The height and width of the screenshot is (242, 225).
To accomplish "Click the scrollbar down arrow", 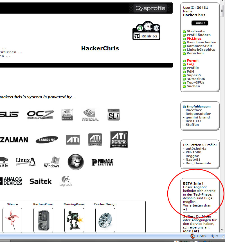I will [x=222, y=230].
